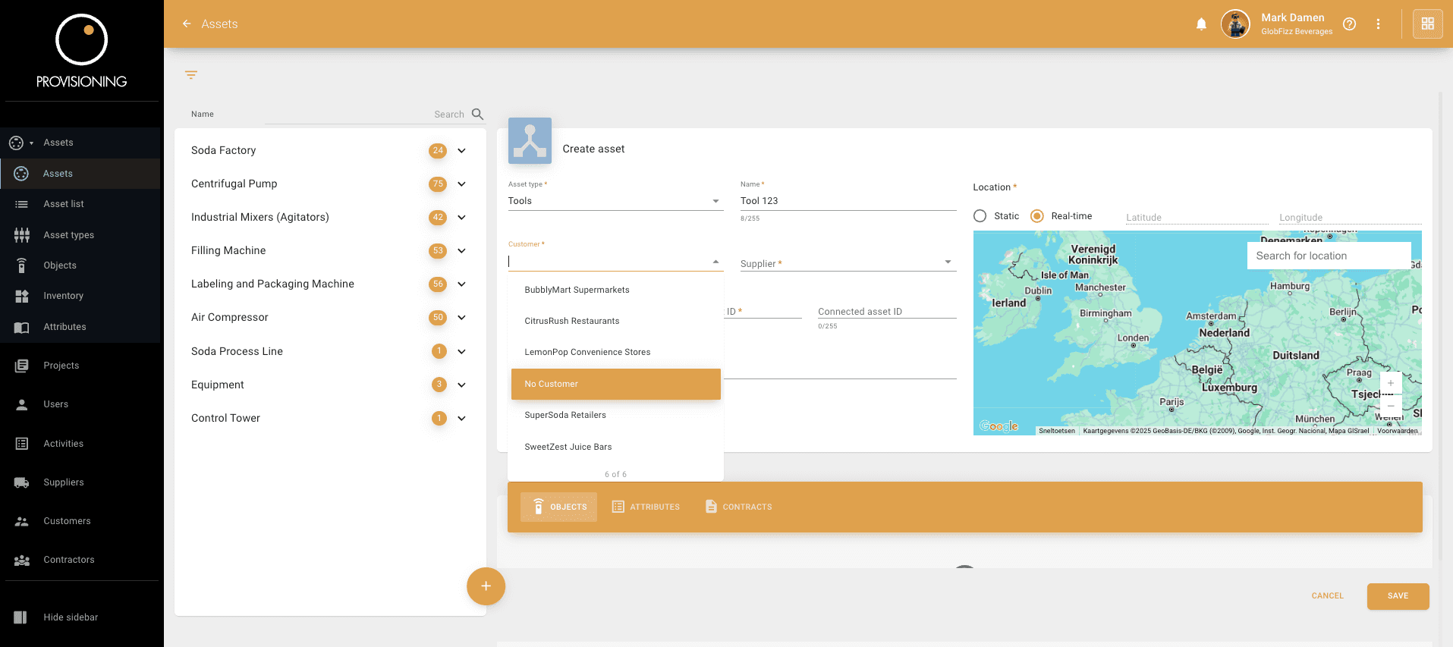Expand the Soda Process Line row
Viewport: 1453px width, 647px height.
click(461, 352)
